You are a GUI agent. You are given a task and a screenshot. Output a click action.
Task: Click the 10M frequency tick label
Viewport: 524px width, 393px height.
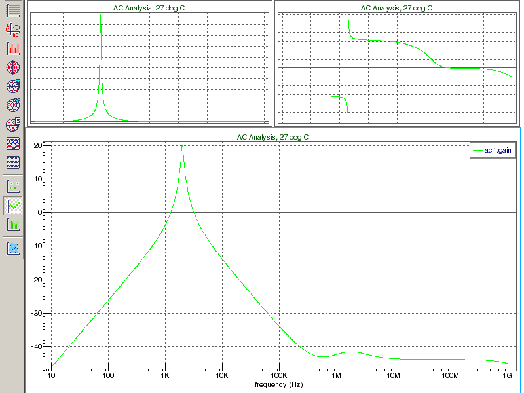click(393, 375)
